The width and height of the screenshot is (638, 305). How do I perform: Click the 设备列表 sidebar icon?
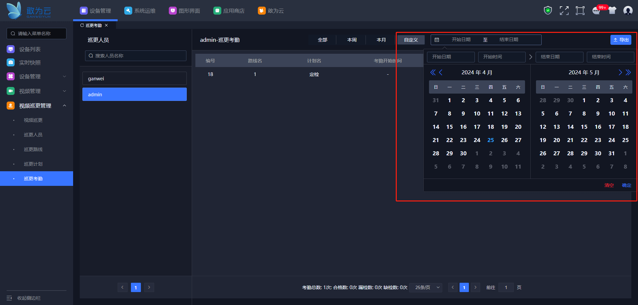pos(11,49)
